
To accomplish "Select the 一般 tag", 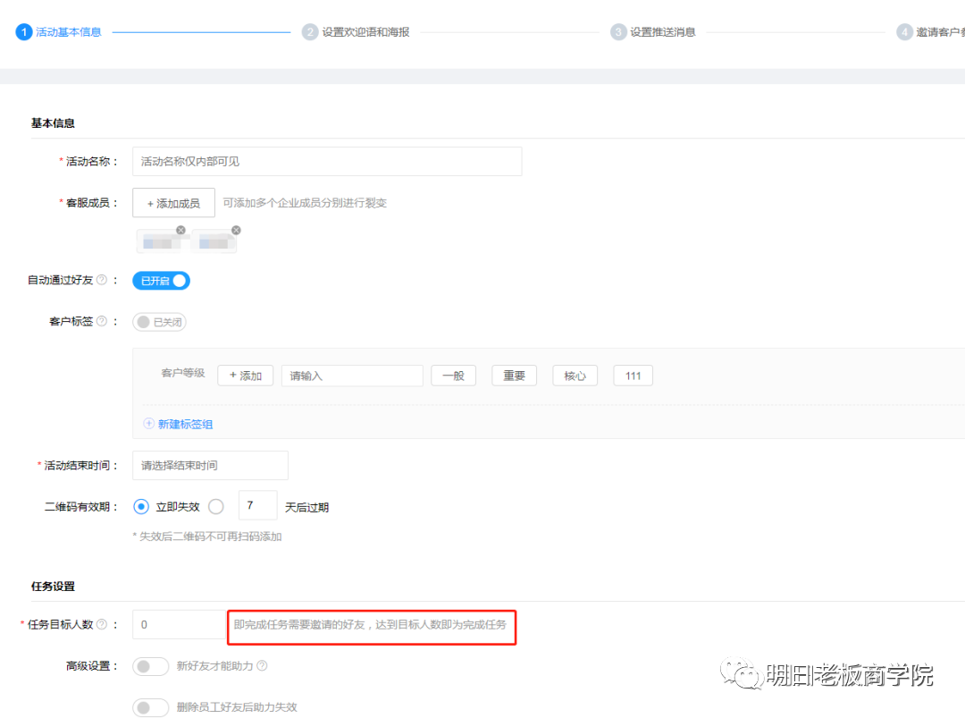I will (x=454, y=376).
